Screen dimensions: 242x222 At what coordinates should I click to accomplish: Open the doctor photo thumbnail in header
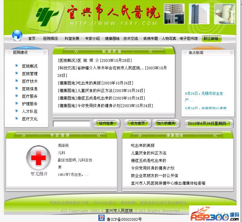point(224,14)
